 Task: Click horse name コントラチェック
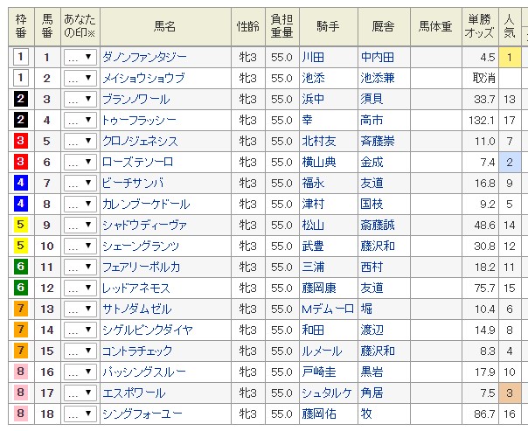click(x=138, y=351)
